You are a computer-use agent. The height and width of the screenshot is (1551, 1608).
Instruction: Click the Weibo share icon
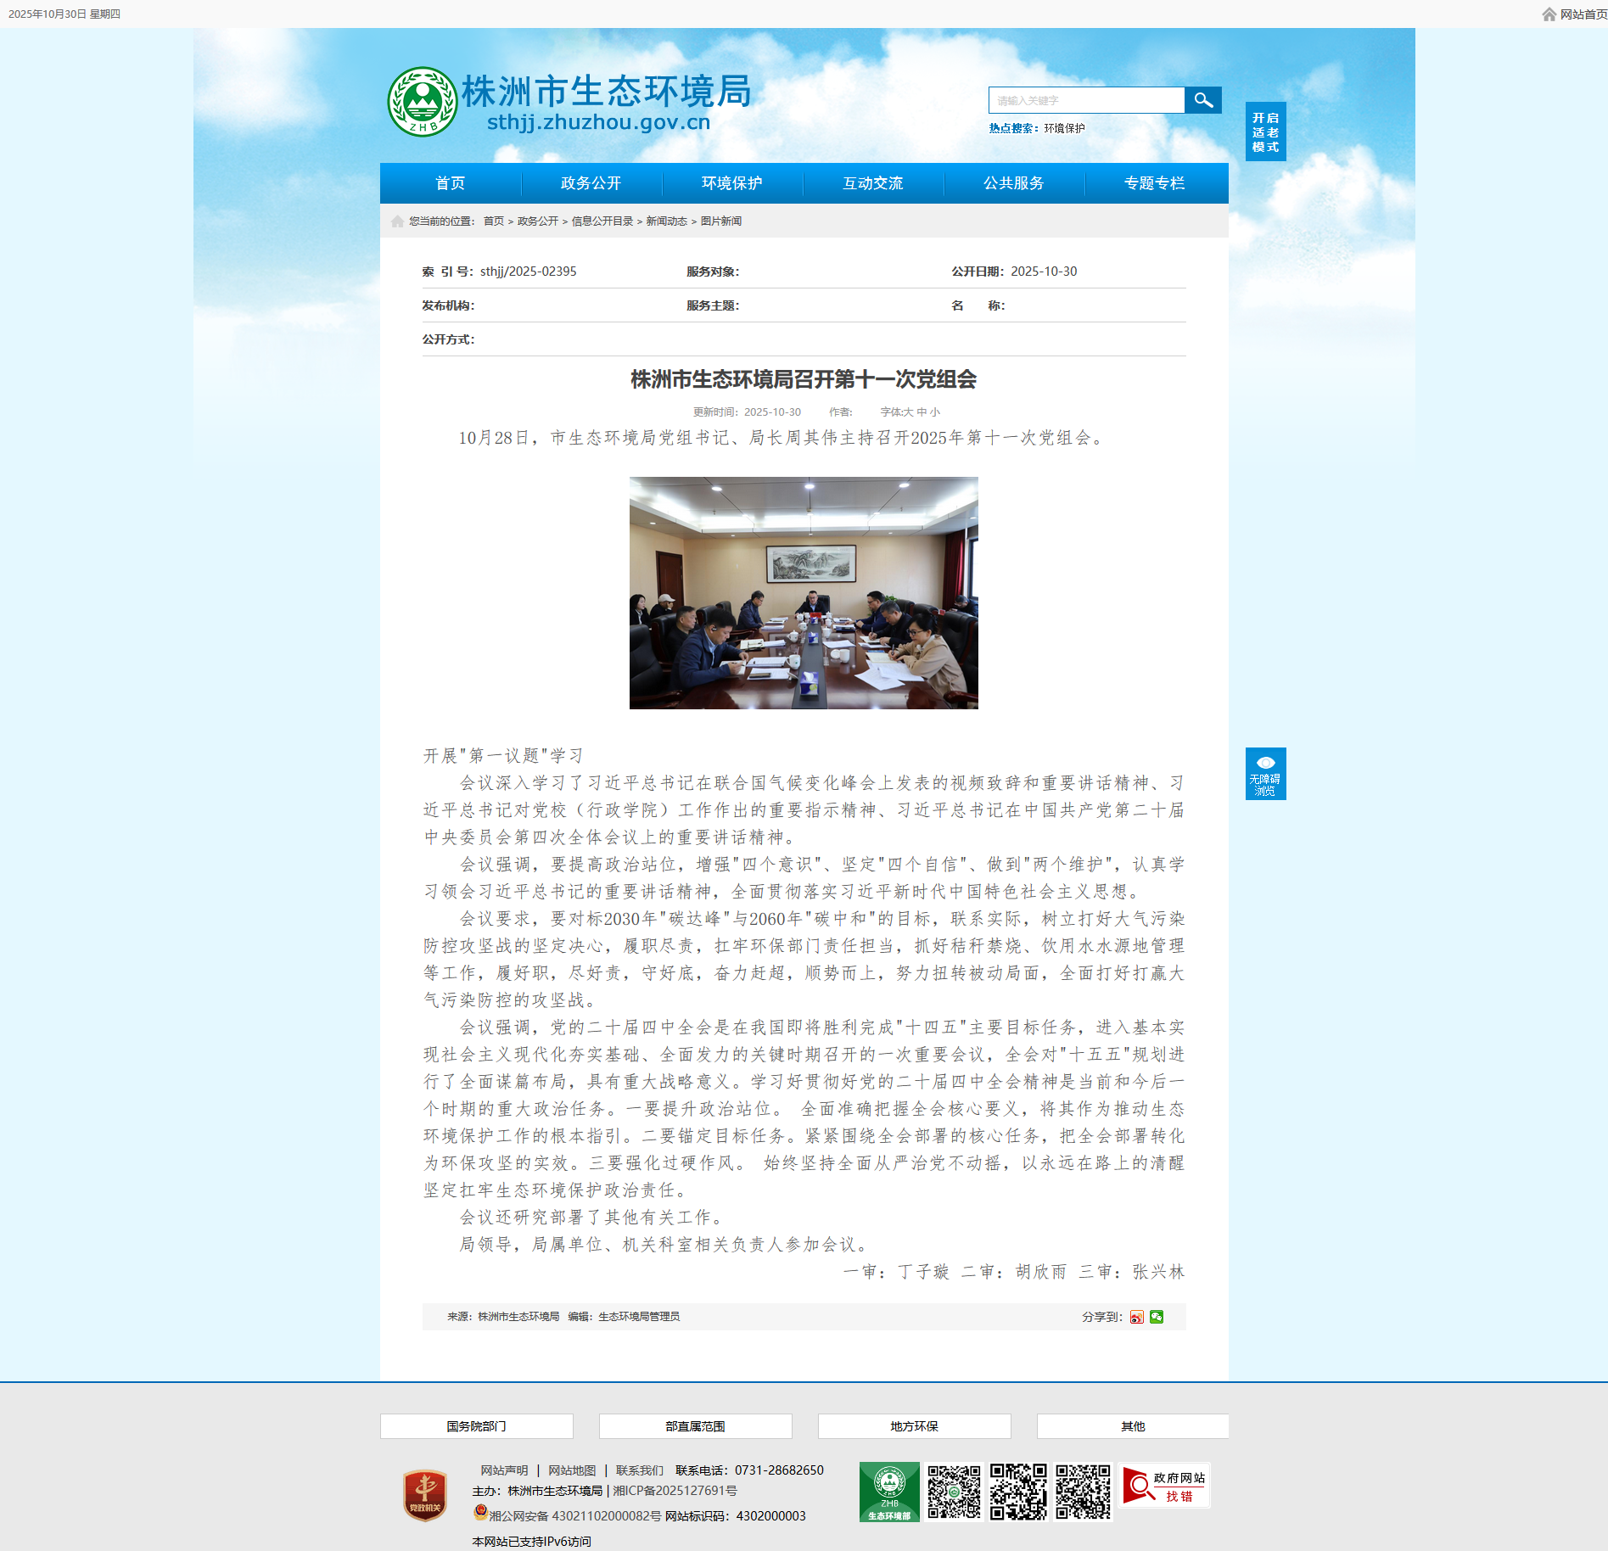coord(1136,1317)
